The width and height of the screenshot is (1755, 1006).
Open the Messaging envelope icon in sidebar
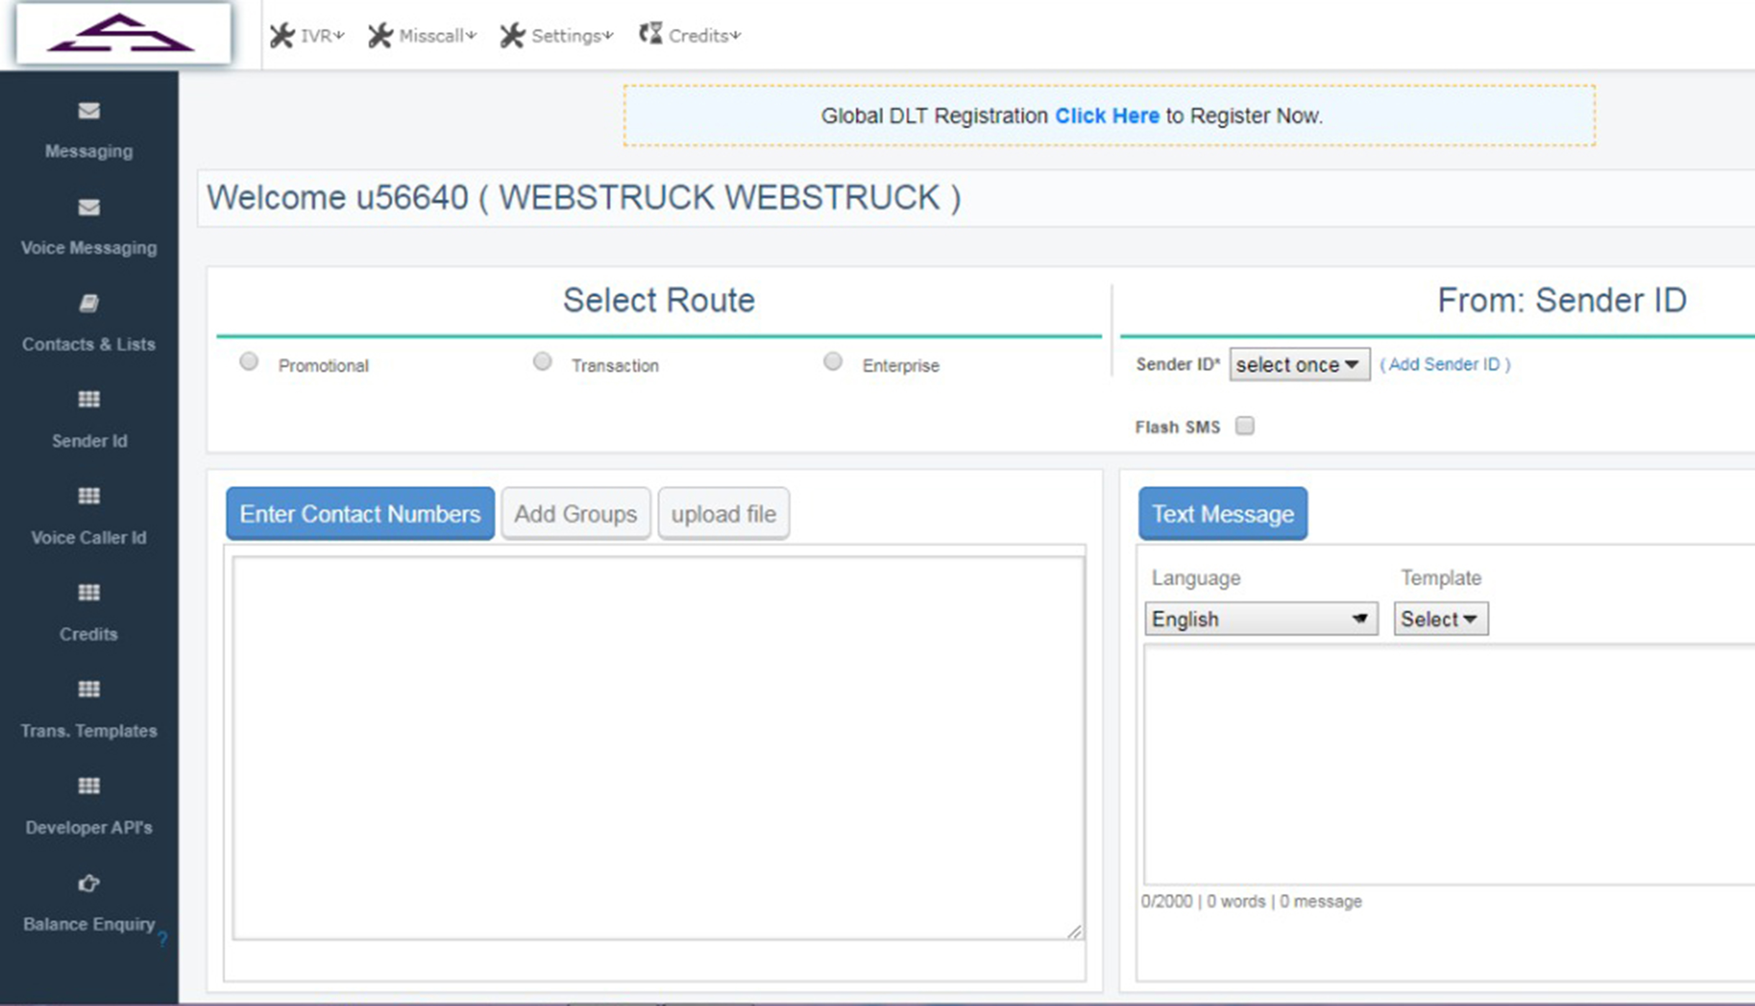[x=89, y=111]
